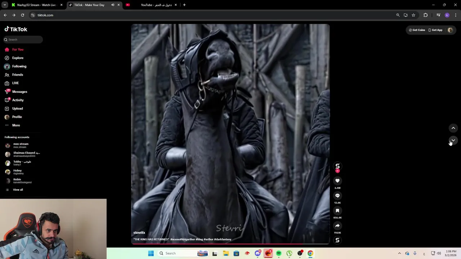The width and height of the screenshot is (461, 259).
Task: Open mex stream account
Action: point(17,145)
